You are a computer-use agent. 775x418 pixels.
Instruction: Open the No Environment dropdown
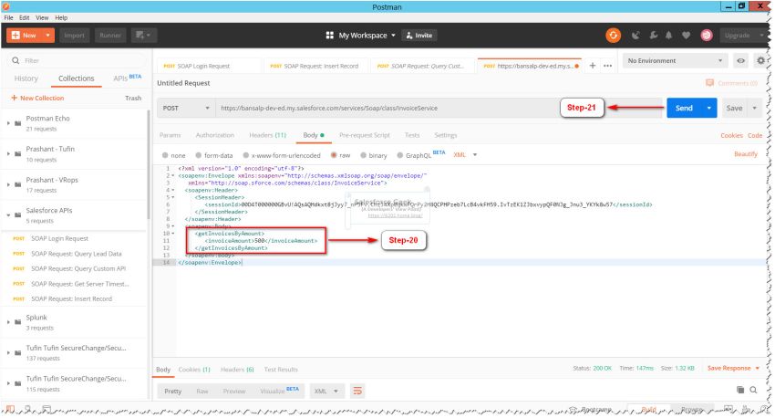[x=675, y=60]
